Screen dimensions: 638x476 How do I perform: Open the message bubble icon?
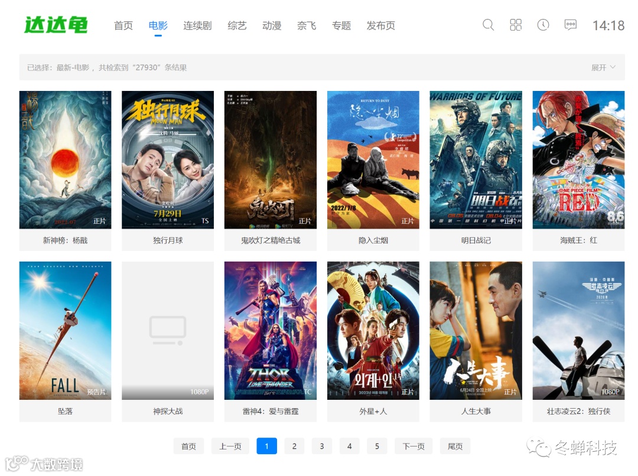click(571, 25)
